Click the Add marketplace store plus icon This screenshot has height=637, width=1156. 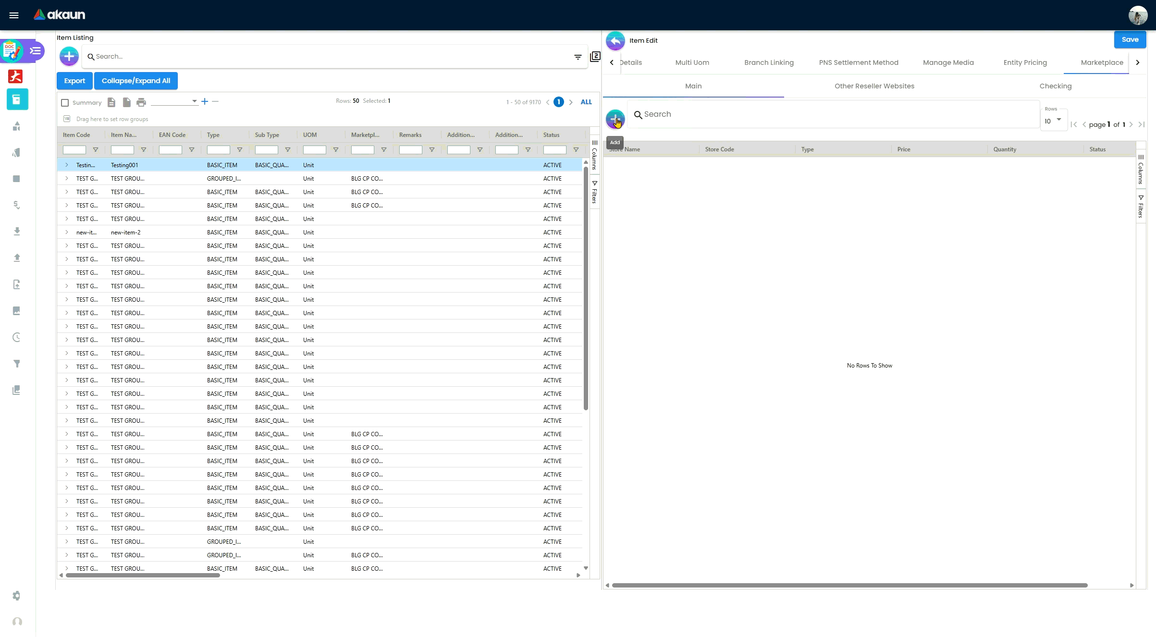(615, 119)
